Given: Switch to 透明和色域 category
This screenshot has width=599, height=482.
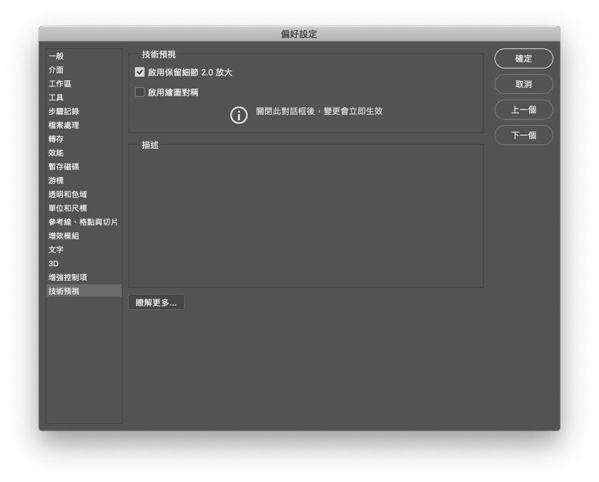Looking at the screenshot, I should point(68,194).
